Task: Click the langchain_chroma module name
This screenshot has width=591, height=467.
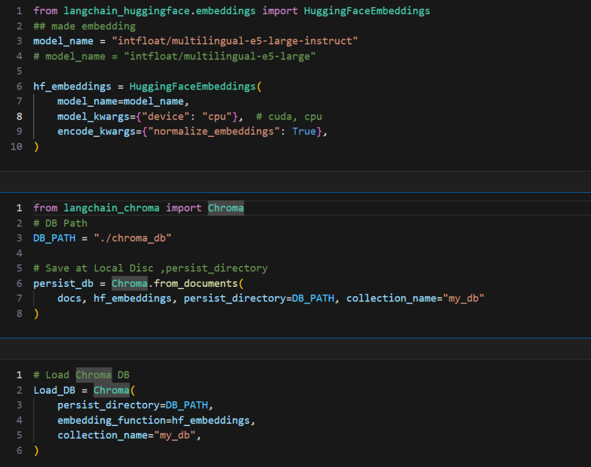Action: tap(111, 208)
